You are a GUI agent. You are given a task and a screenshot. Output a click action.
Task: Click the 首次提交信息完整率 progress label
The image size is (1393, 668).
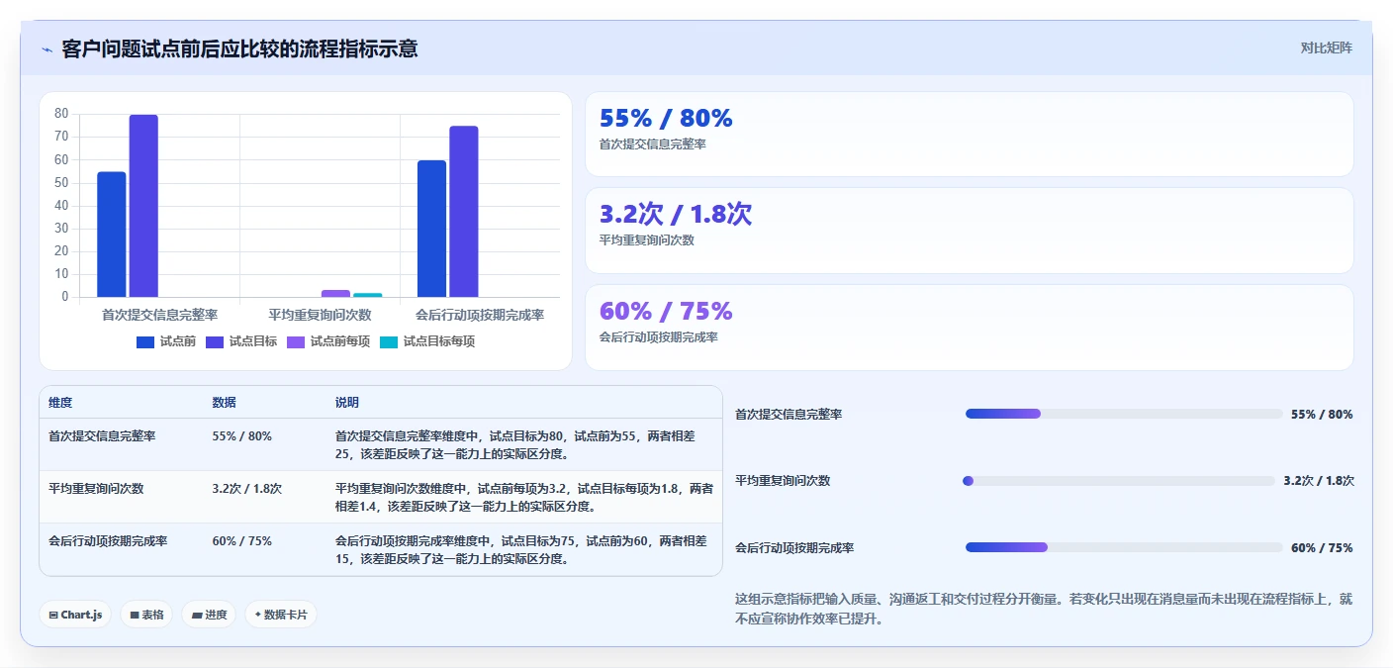(x=789, y=415)
